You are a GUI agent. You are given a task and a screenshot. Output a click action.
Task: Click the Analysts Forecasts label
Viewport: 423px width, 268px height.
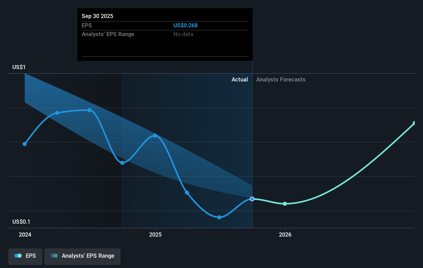click(x=281, y=80)
